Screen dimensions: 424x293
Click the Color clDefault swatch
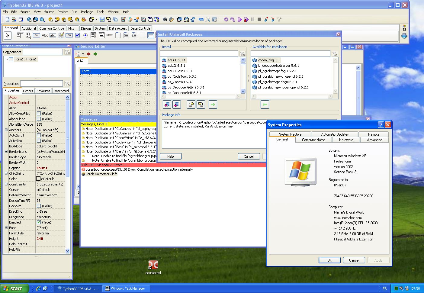pos(38,179)
